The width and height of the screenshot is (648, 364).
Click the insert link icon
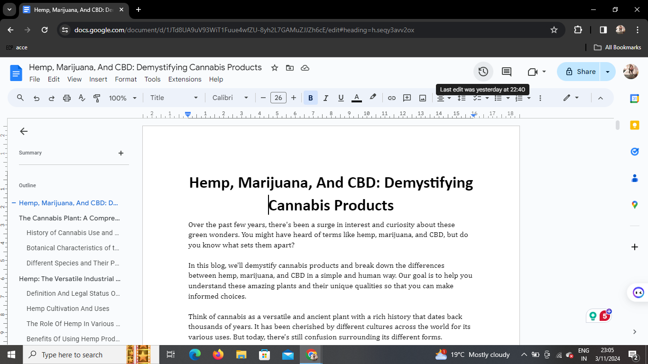(391, 98)
